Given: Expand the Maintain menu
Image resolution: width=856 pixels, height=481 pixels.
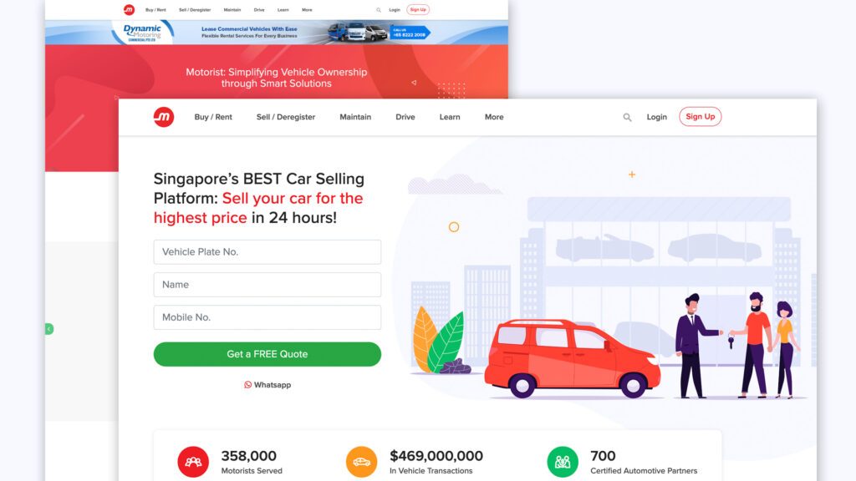Looking at the screenshot, I should tap(355, 117).
